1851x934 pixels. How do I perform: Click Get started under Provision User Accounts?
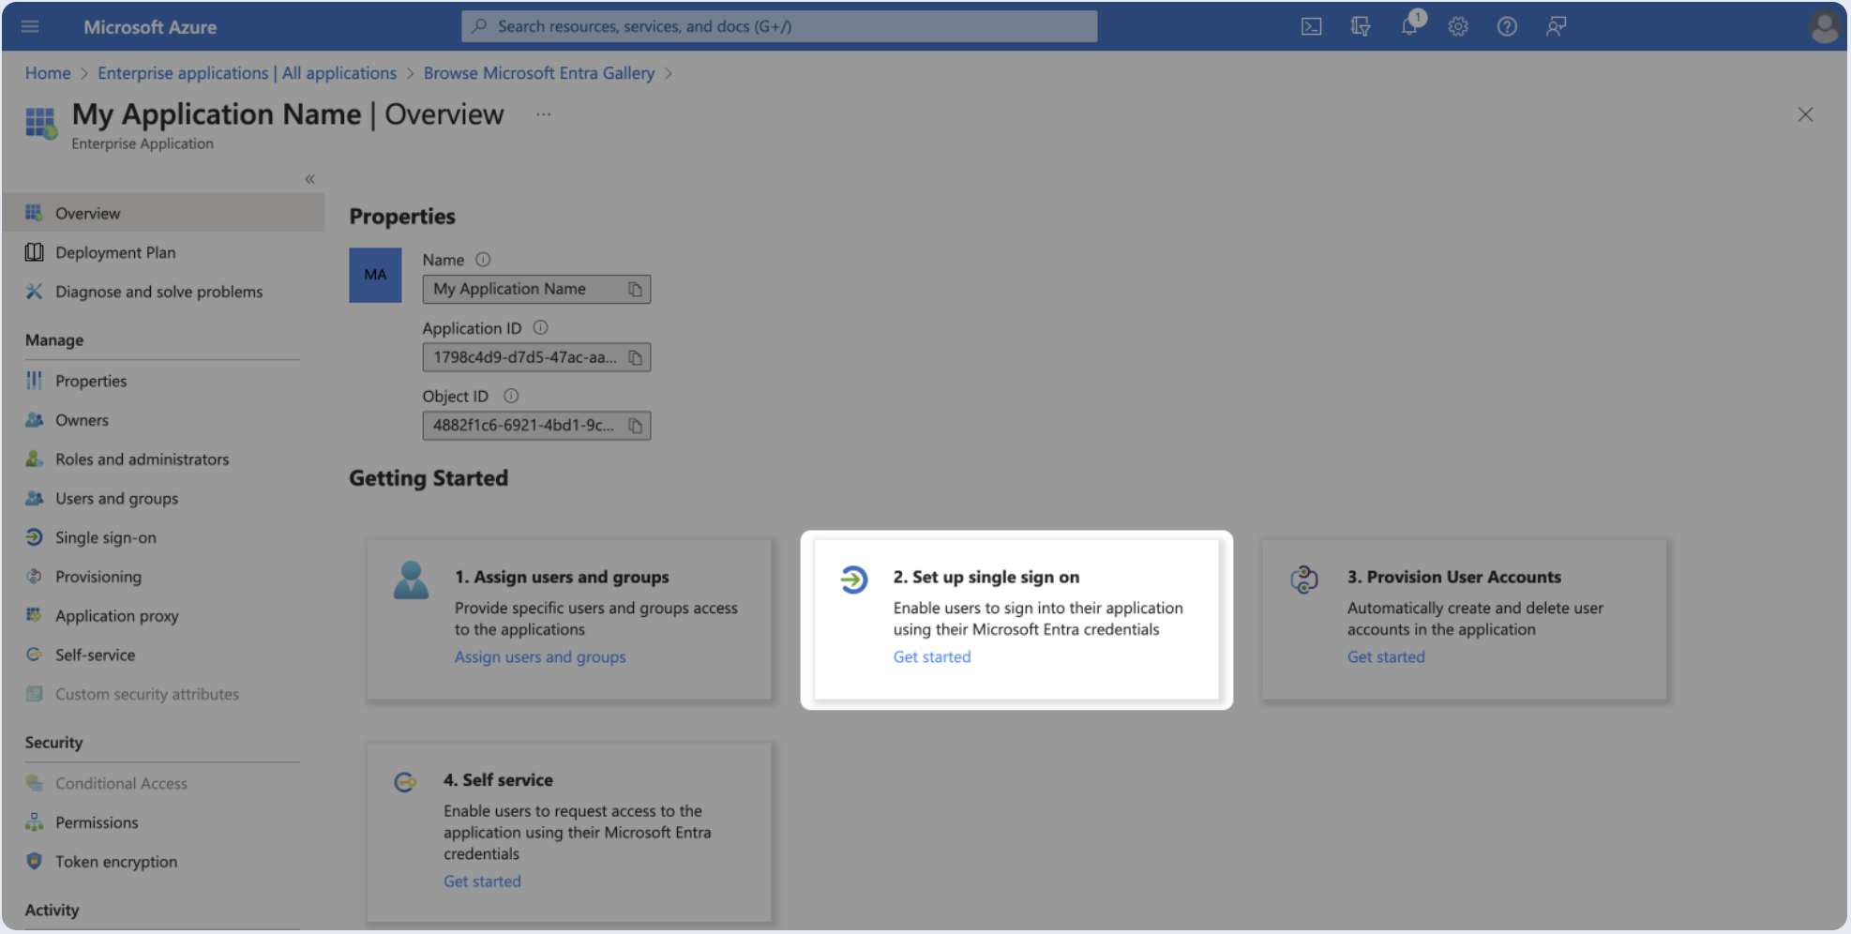pyautogui.click(x=1385, y=656)
